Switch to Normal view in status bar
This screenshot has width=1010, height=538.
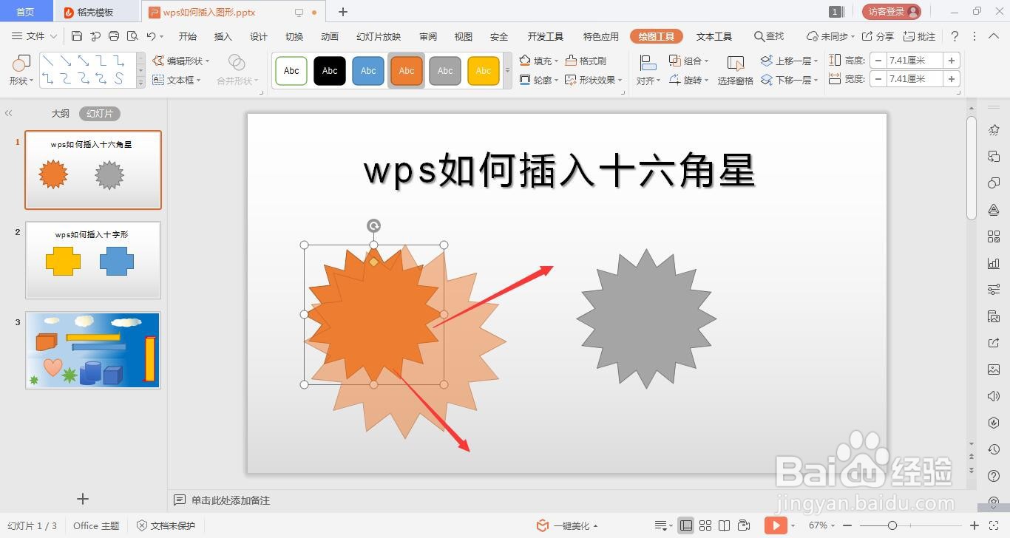click(x=686, y=525)
